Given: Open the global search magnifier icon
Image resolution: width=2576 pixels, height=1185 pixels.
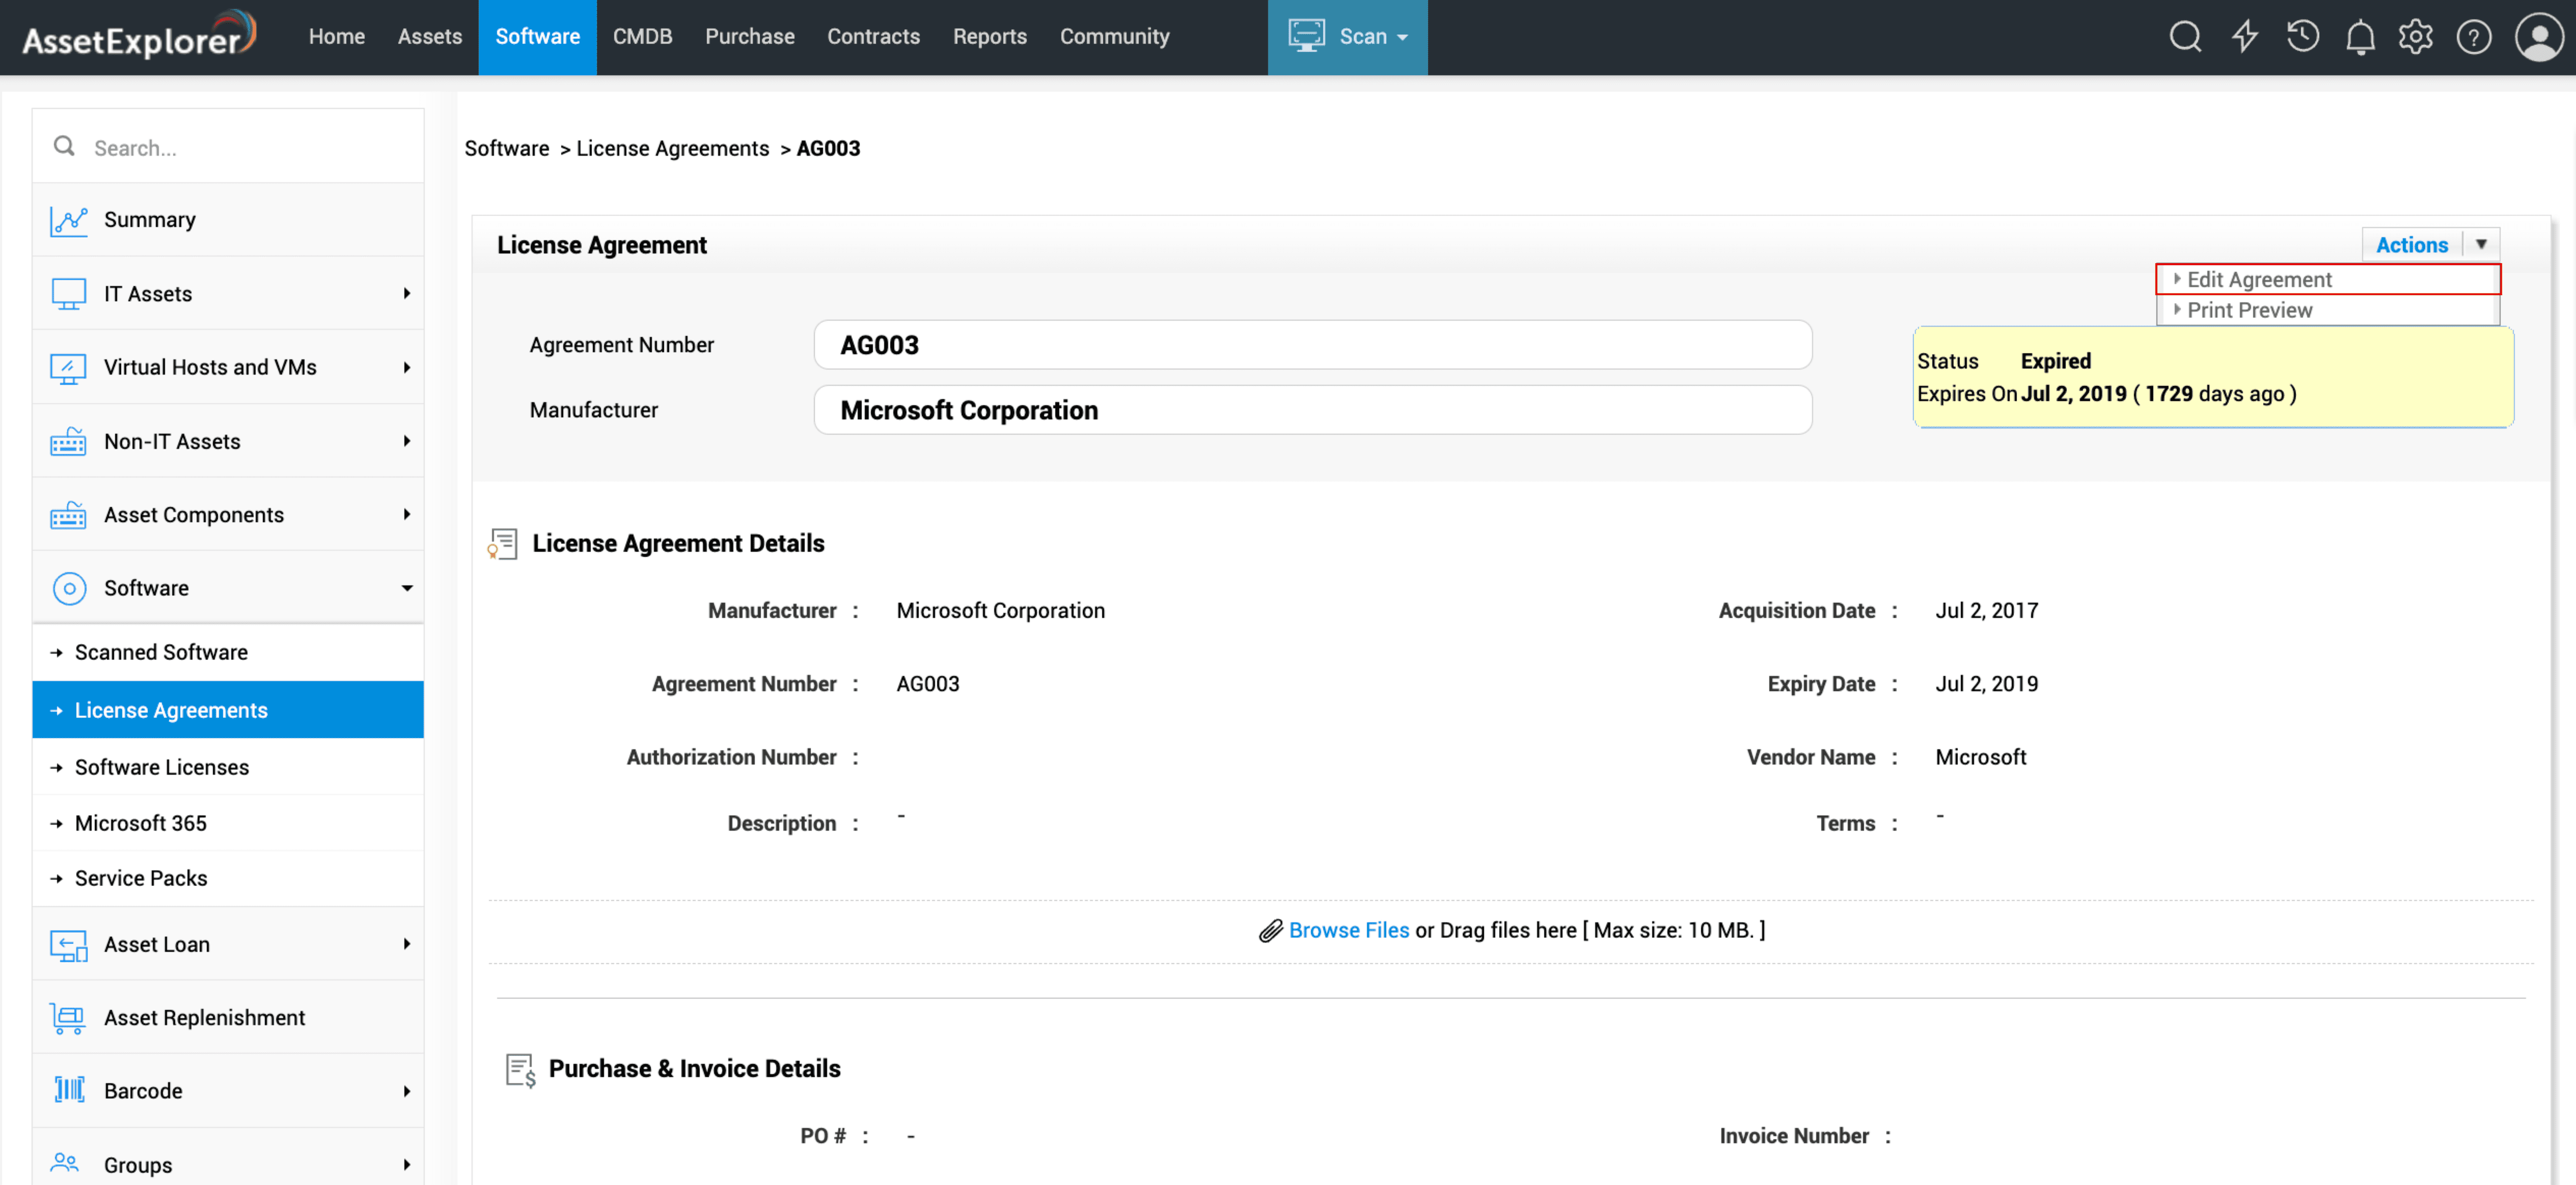Looking at the screenshot, I should [x=2184, y=37].
